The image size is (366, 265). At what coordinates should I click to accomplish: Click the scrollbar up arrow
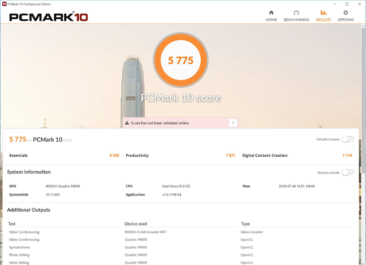pyautogui.click(x=363, y=26)
